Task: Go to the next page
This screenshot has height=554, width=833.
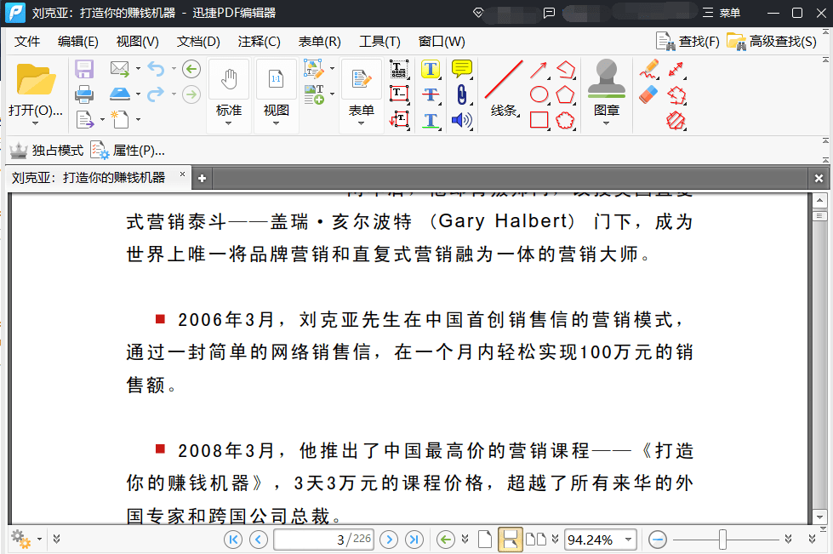Action: (x=389, y=540)
